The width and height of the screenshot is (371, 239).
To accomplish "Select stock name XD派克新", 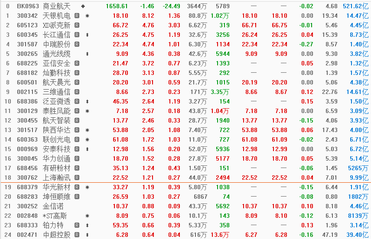I will (x=56, y=25).
